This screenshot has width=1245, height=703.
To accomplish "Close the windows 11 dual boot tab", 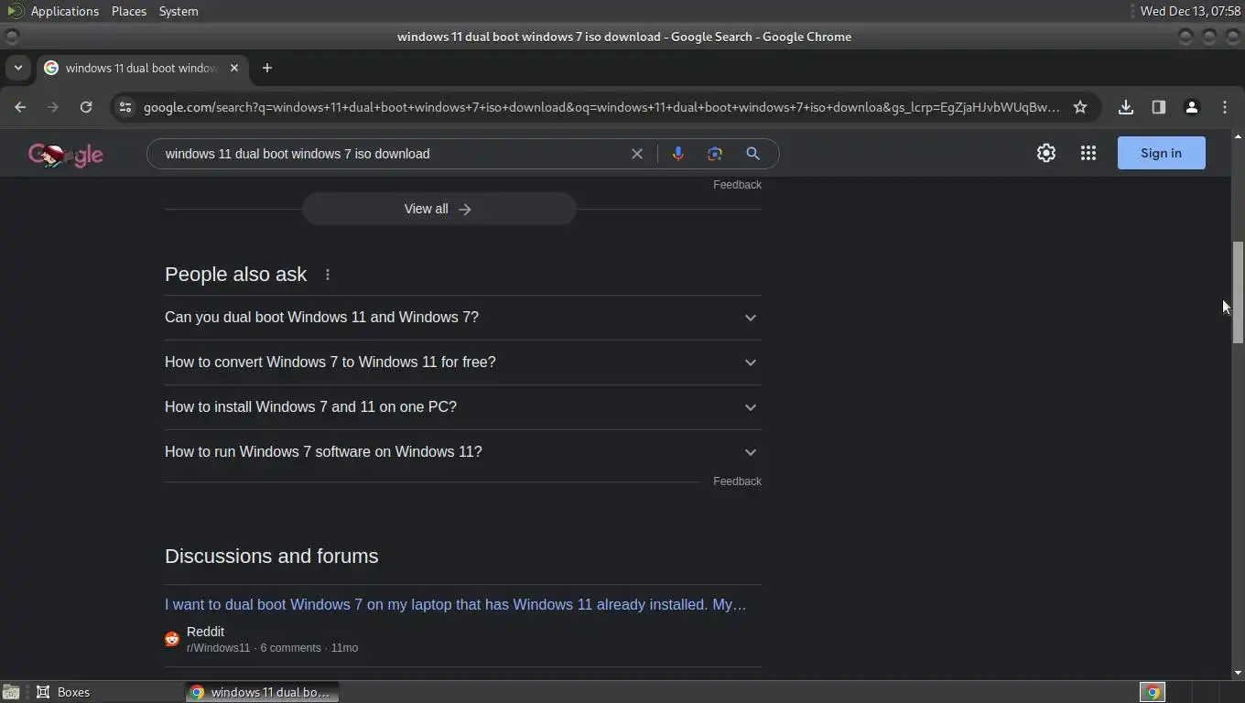I will pyautogui.click(x=234, y=68).
